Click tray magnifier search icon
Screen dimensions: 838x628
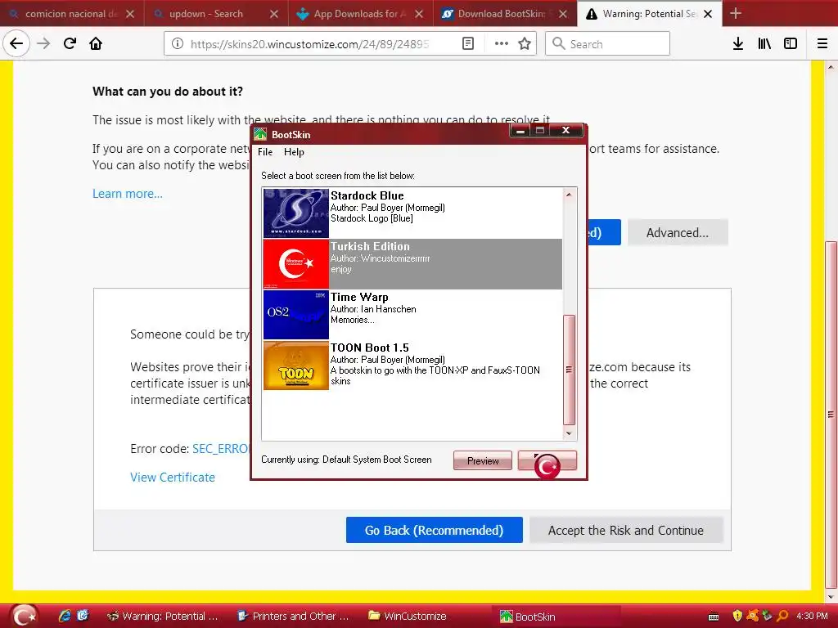click(x=782, y=616)
